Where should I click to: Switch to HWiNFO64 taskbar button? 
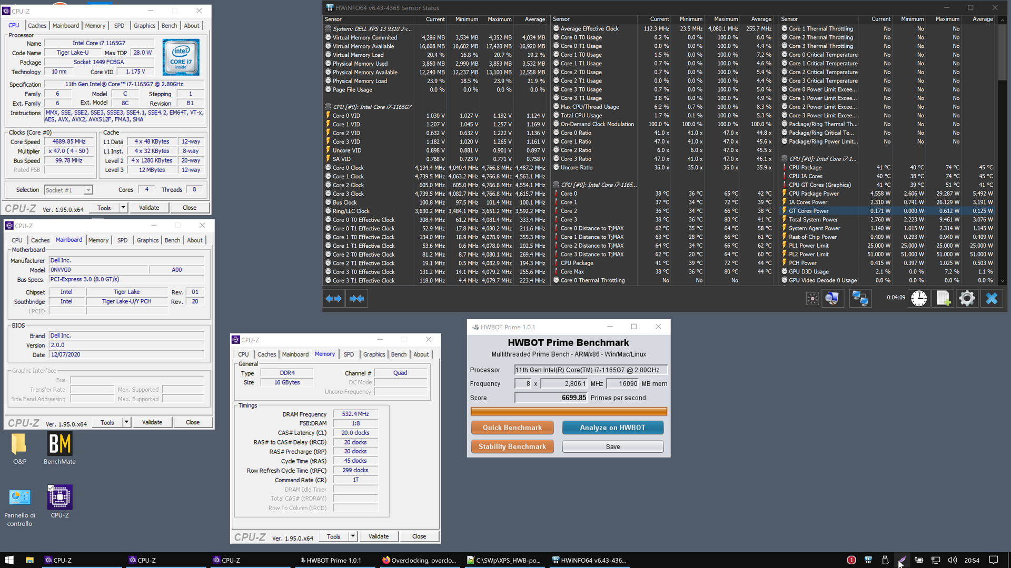coord(588,560)
